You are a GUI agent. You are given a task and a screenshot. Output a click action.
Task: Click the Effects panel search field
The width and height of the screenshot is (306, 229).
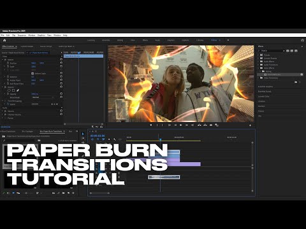point(271,51)
